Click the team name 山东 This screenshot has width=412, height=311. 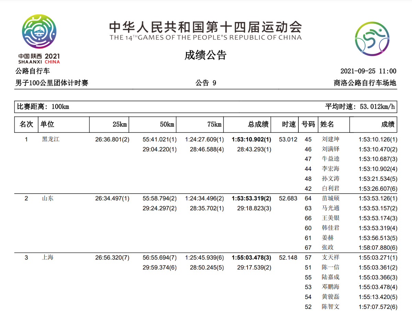[x=48, y=198]
